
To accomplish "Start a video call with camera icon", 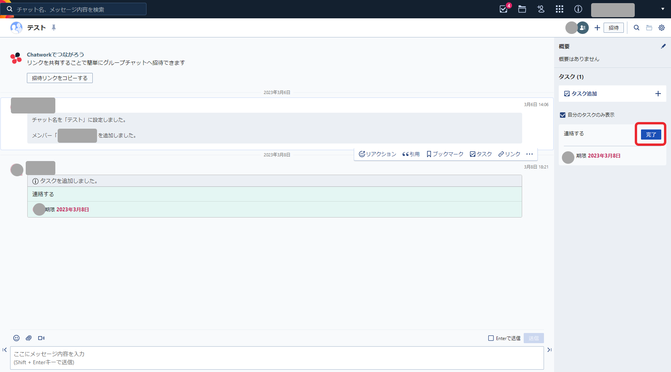I will coord(41,338).
